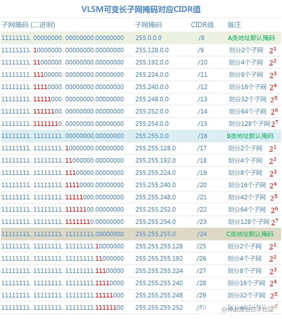Click the /28 CIDR cell
Screen dimensions: 282x321
201,283
